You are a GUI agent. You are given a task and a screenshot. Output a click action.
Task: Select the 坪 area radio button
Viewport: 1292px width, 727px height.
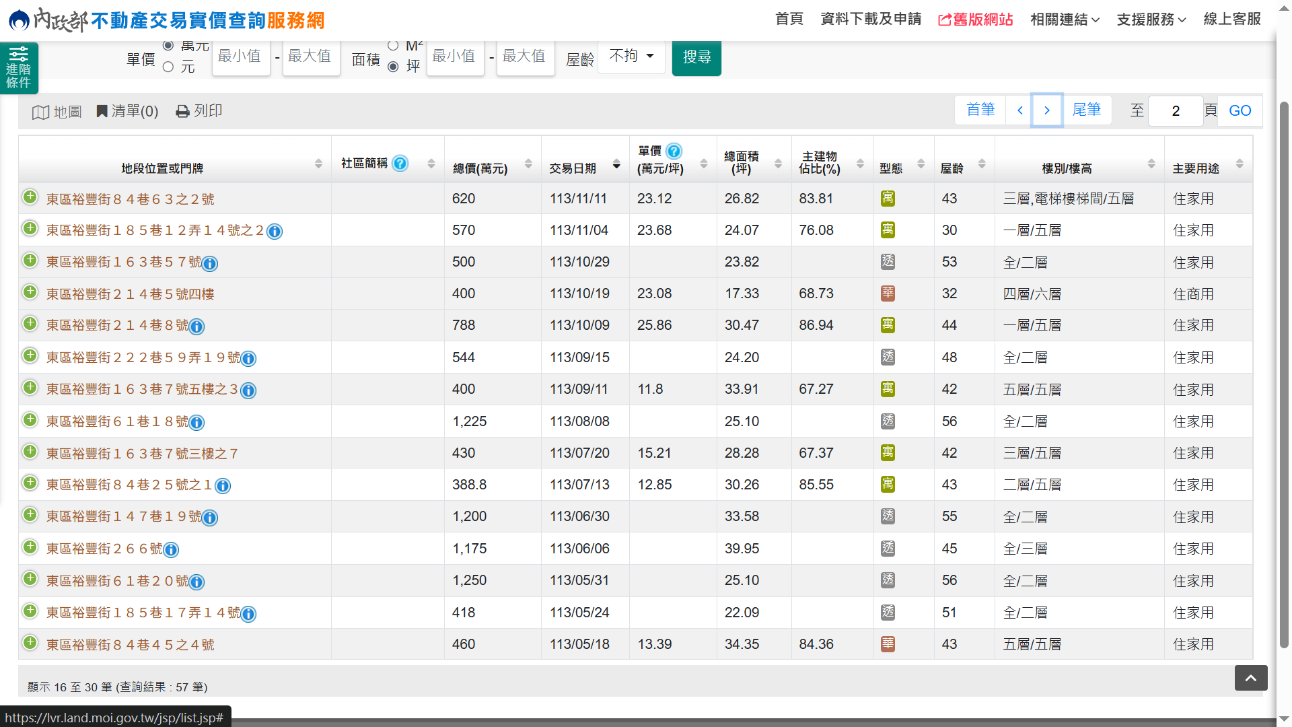click(393, 67)
